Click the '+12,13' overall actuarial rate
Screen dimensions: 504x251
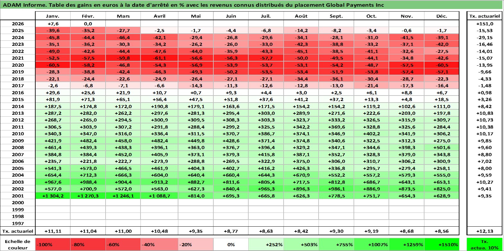pyautogui.click(x=484, y=231)
